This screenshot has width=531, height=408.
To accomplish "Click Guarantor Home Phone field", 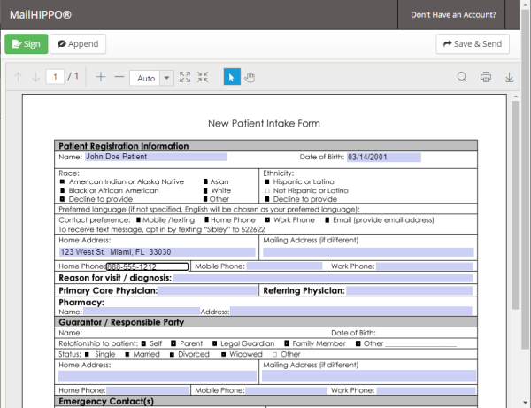I will [148, 390].
